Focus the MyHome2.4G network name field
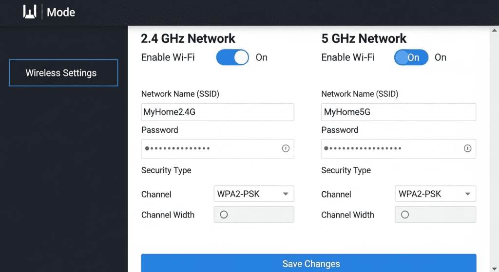Image resolution: width=499 pixels, height=272 pixels. [x=217, y=112]
